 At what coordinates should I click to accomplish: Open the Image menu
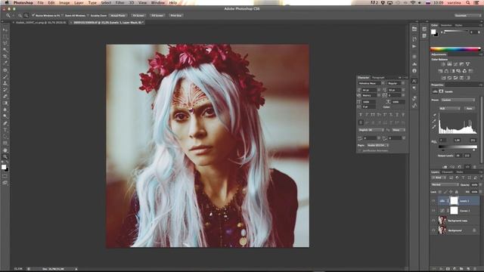click(64, 3)
